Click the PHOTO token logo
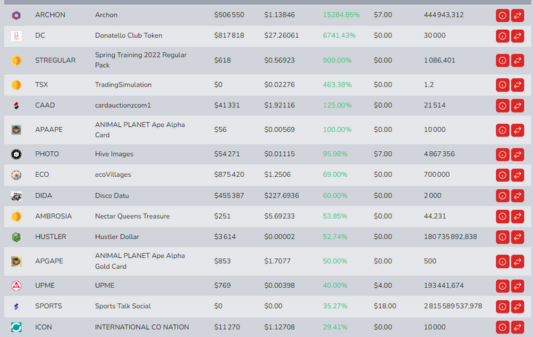The height and width of the screenshot is (337, 533). 17,154
